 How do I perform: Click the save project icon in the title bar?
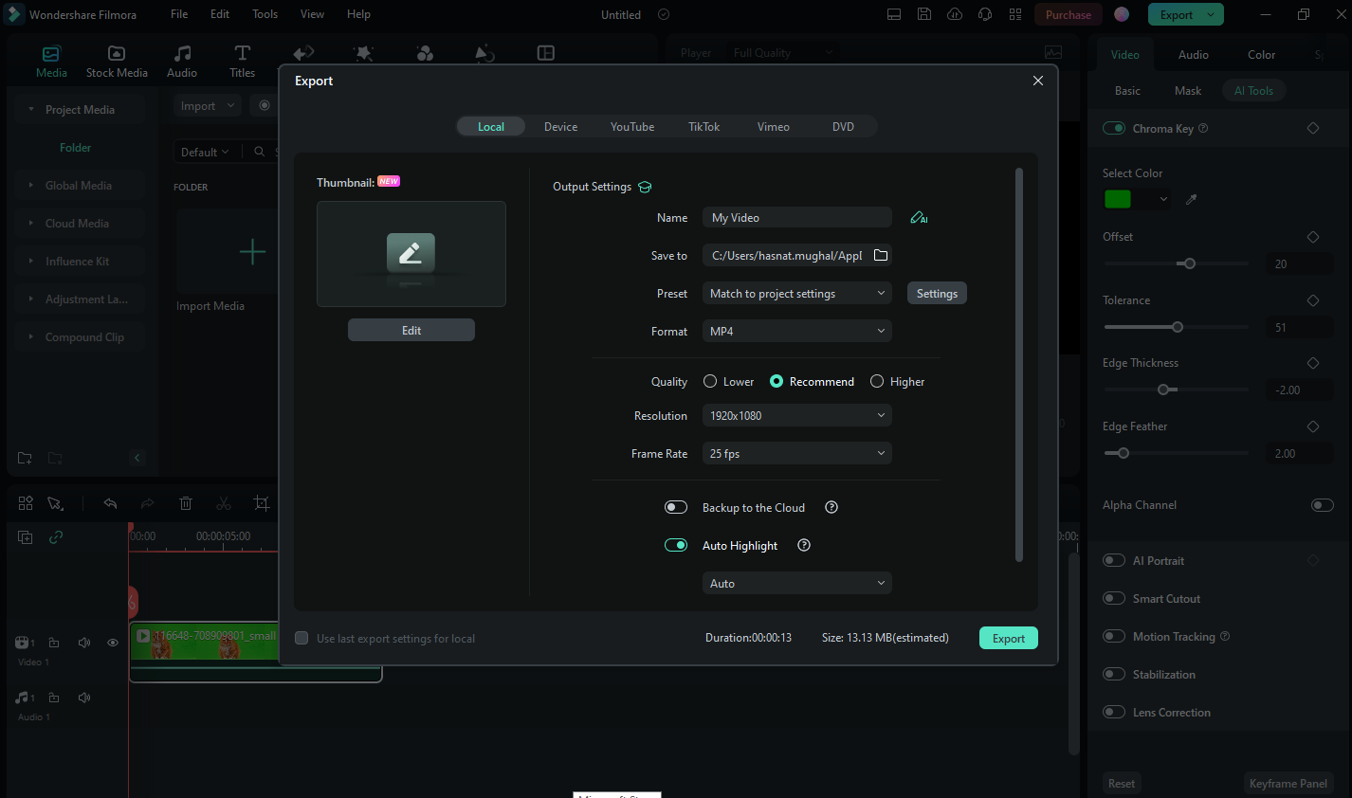tap(924, 14)
